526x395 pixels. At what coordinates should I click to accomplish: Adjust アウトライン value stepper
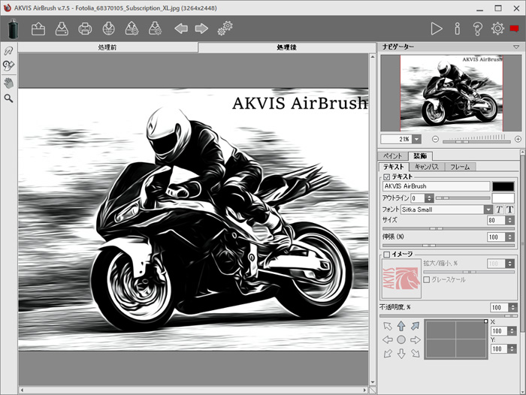point(429,198)
